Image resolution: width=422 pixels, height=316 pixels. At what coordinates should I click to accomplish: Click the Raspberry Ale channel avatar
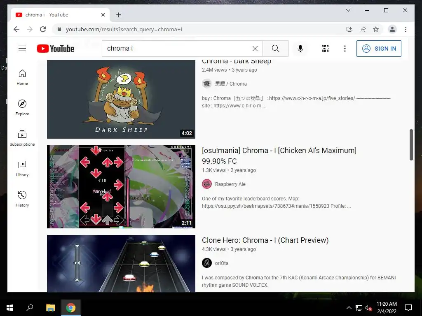click(x=207, y=184)
